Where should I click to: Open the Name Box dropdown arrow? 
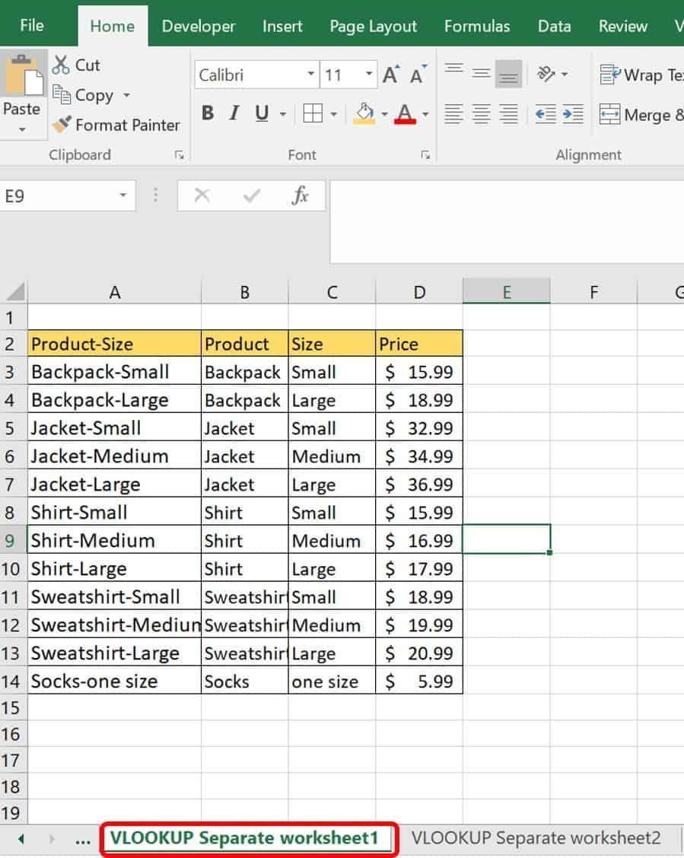click(122, 196)
